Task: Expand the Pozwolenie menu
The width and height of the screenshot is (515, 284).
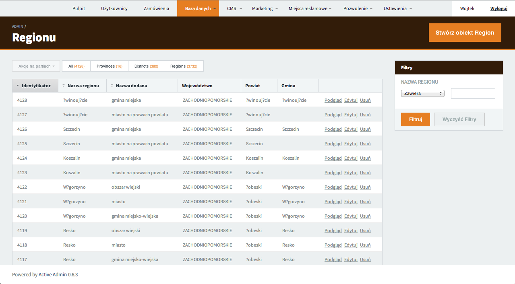Action: pos(358,8)
